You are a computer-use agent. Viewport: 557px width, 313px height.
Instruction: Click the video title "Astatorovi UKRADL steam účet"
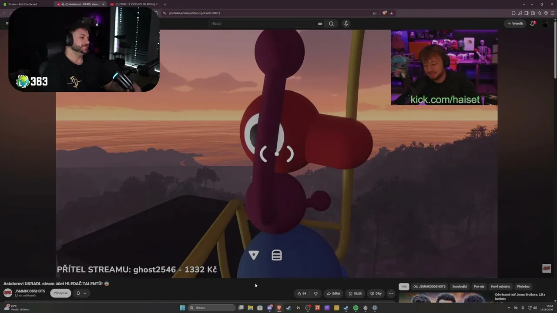point(56,283)
